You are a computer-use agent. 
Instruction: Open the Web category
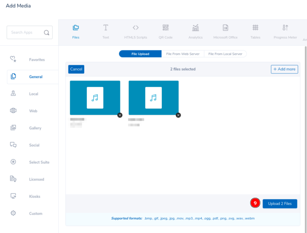pyautogui.click(x=33, y=111)
